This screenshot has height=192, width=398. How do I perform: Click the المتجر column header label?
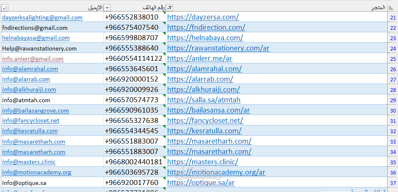[378, 7]
